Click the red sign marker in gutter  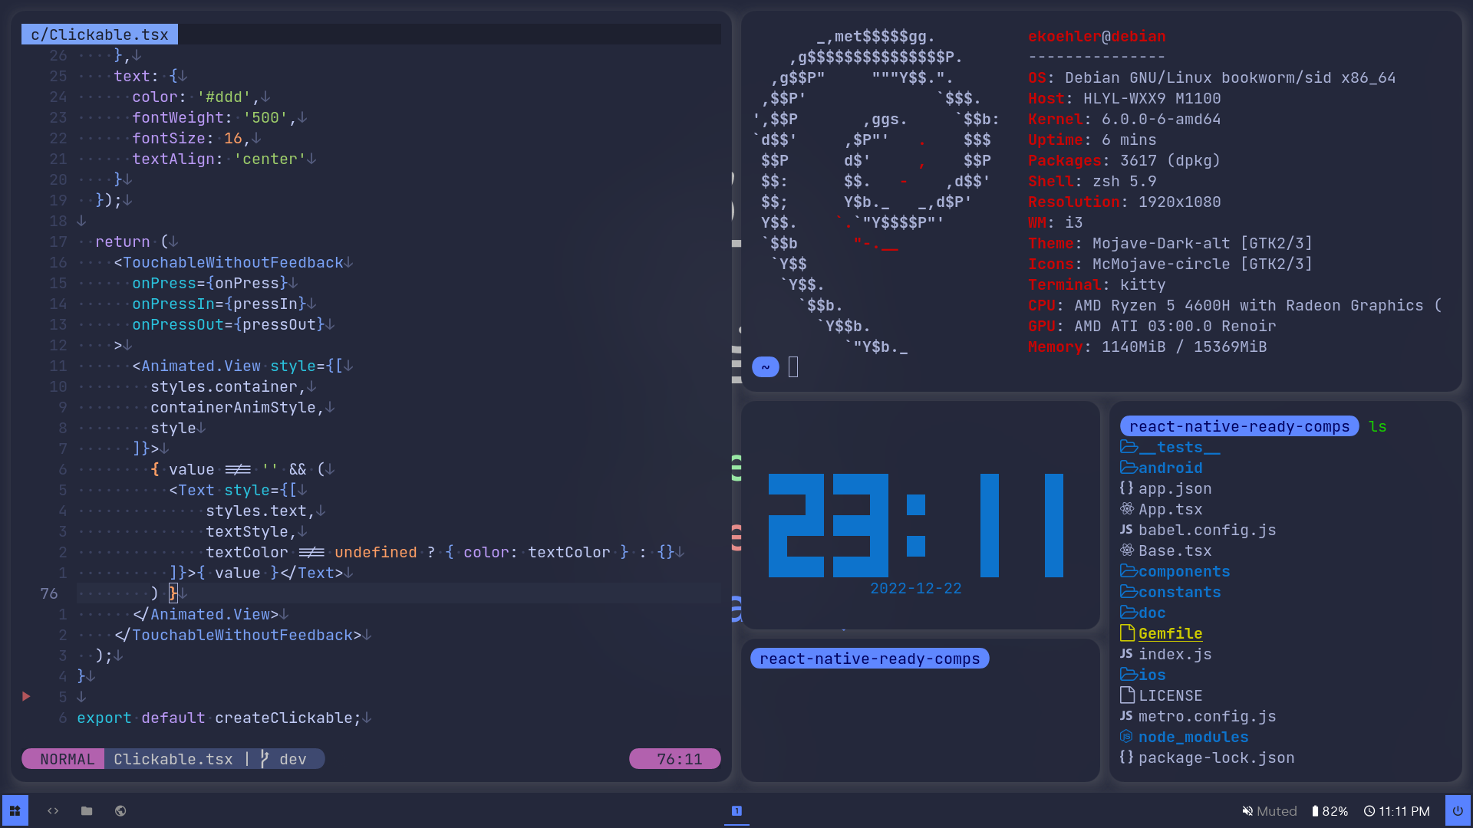pos(26,696)
